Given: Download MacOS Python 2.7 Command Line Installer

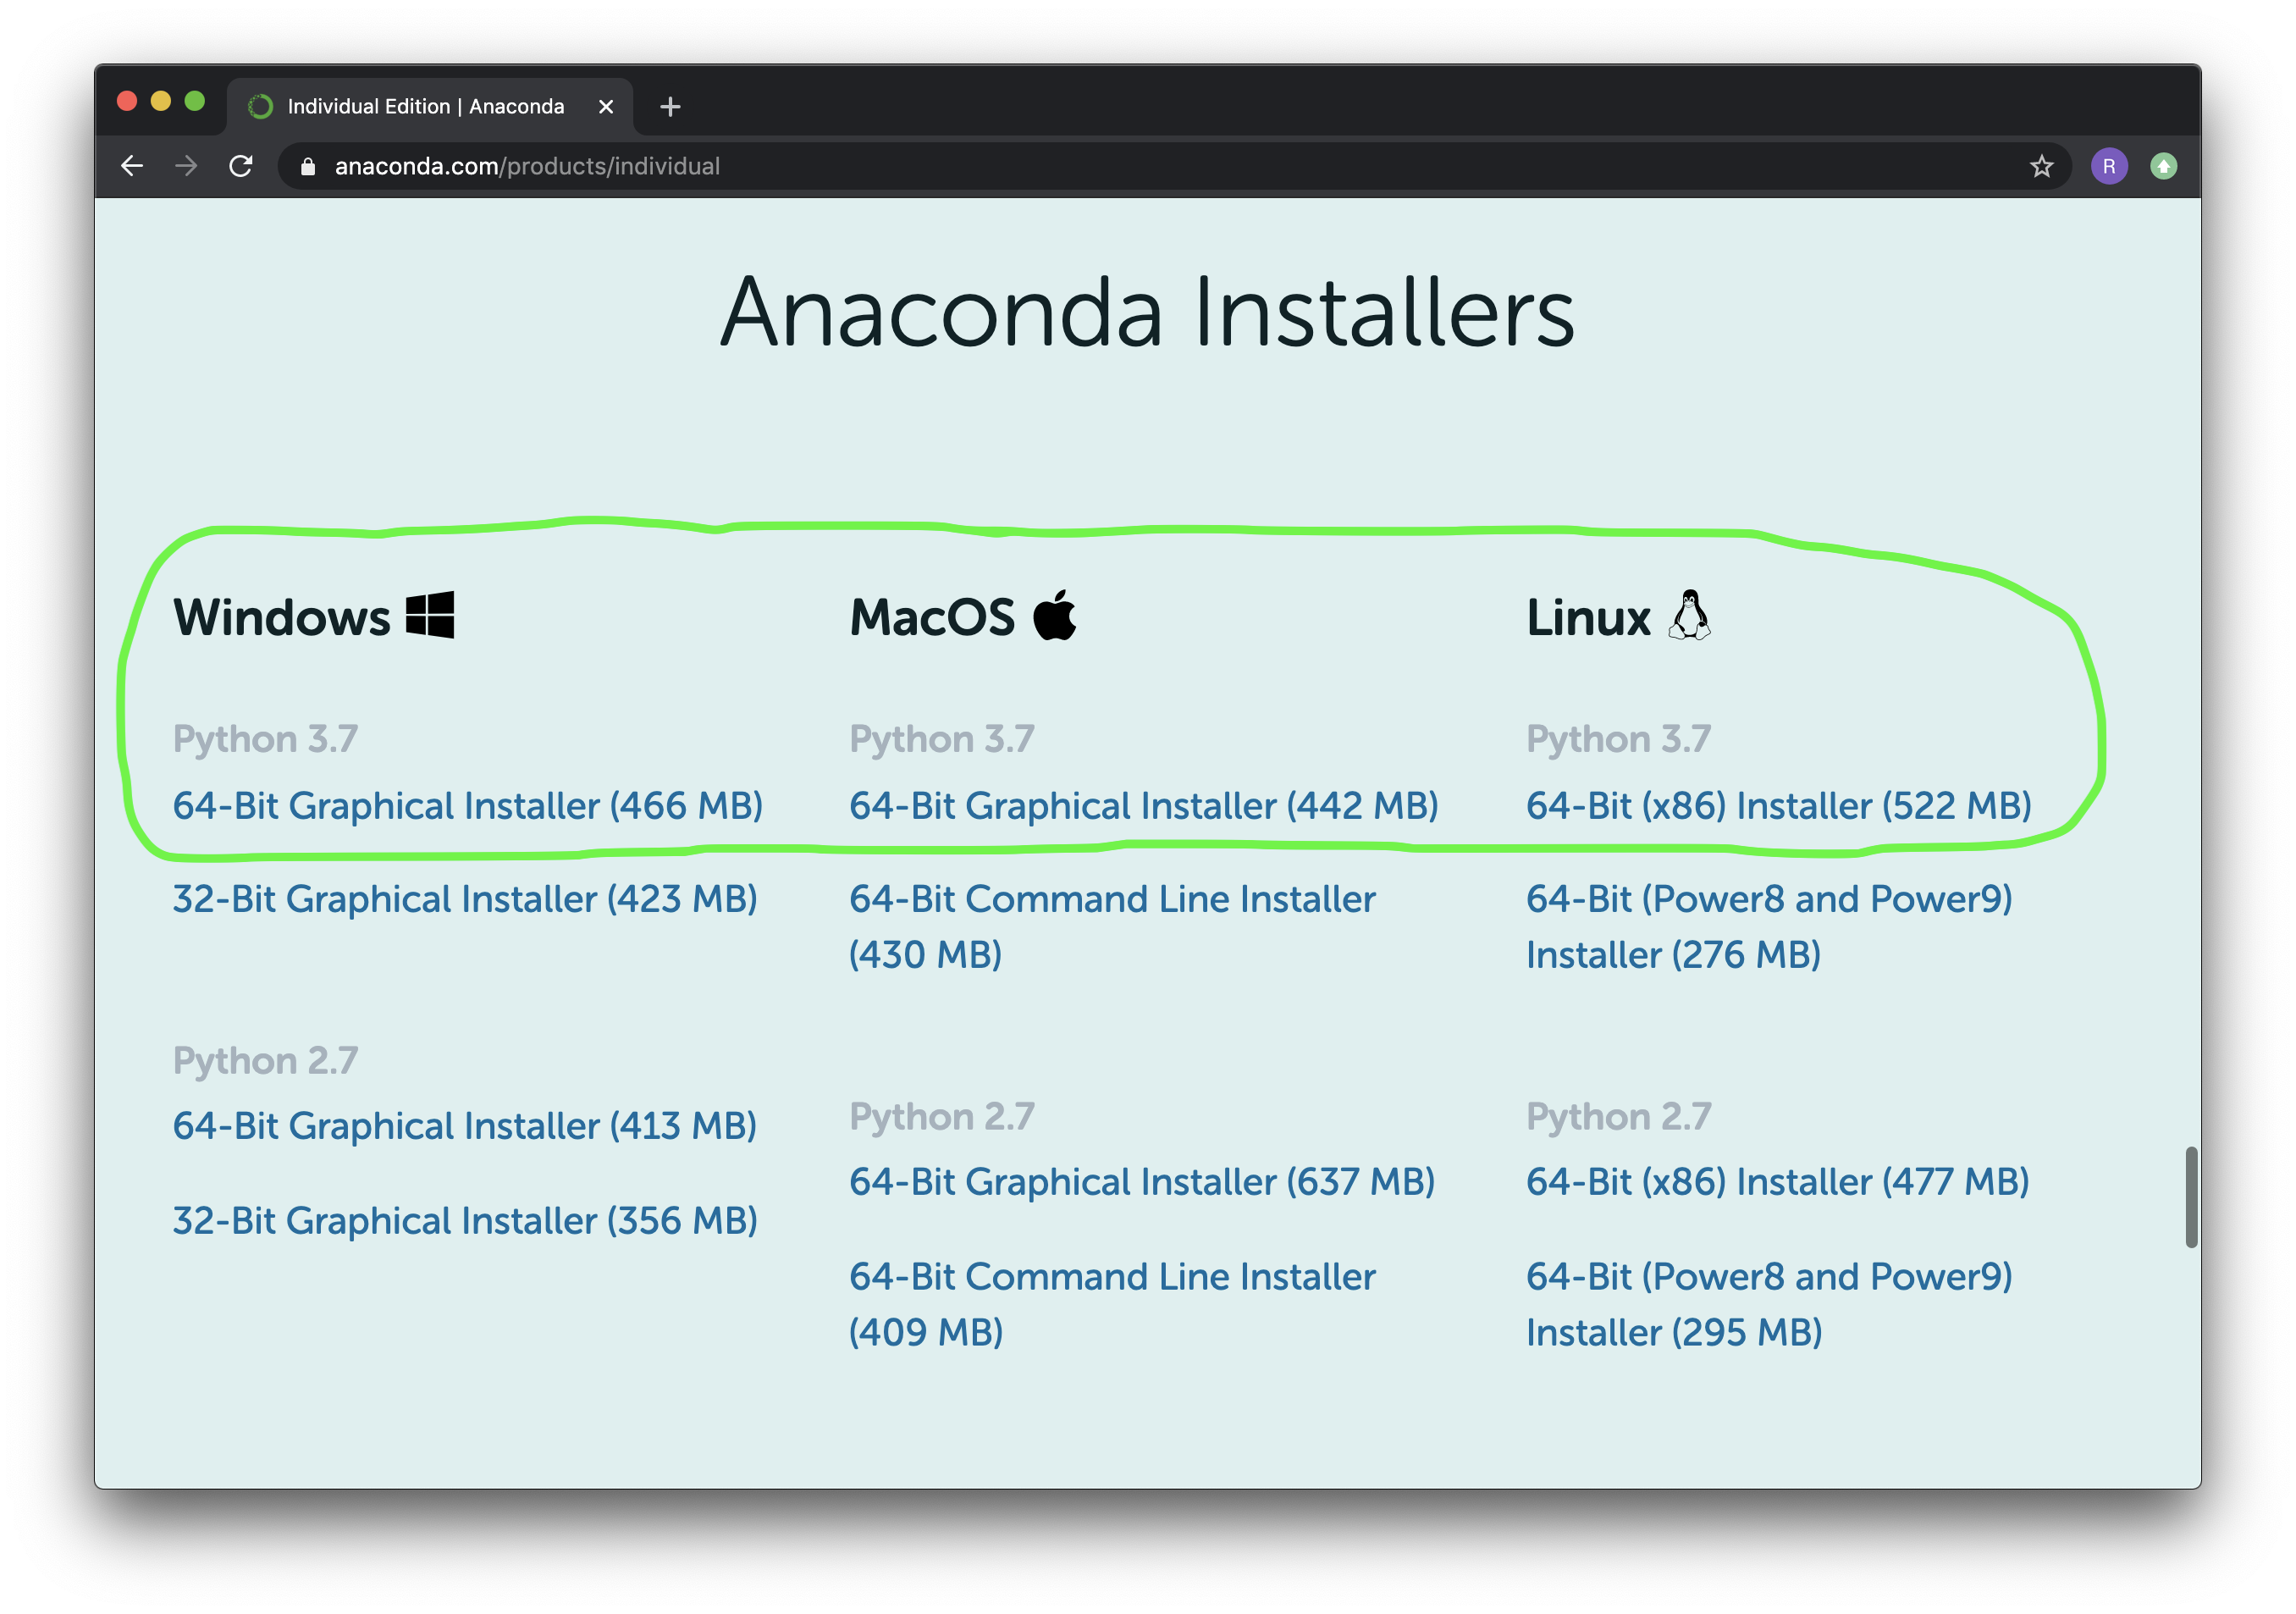Looking at the screenshot, I should [1112, 1304].
